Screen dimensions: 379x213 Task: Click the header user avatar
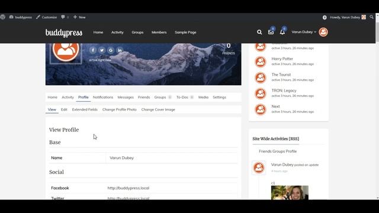pos(323,32)
